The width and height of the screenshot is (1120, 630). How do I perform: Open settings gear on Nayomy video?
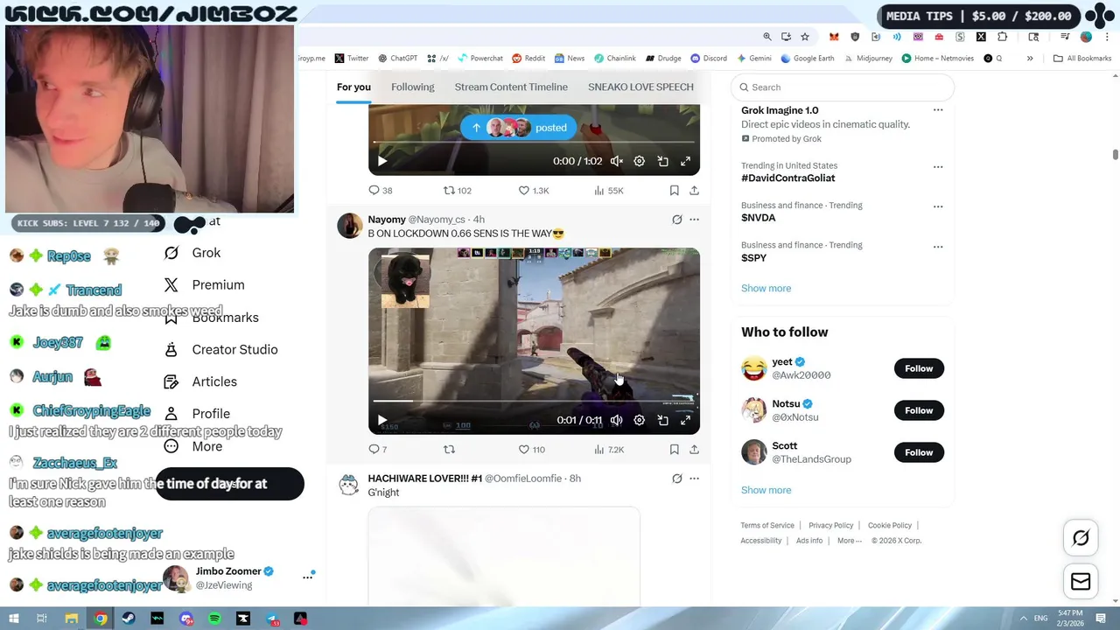point(640,420)
